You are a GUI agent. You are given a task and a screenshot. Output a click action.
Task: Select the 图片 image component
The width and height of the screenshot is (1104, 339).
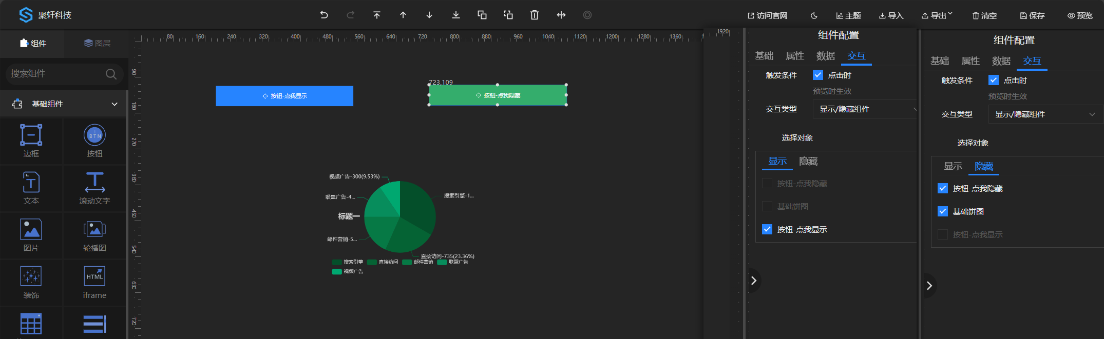[x=31, y=235]
